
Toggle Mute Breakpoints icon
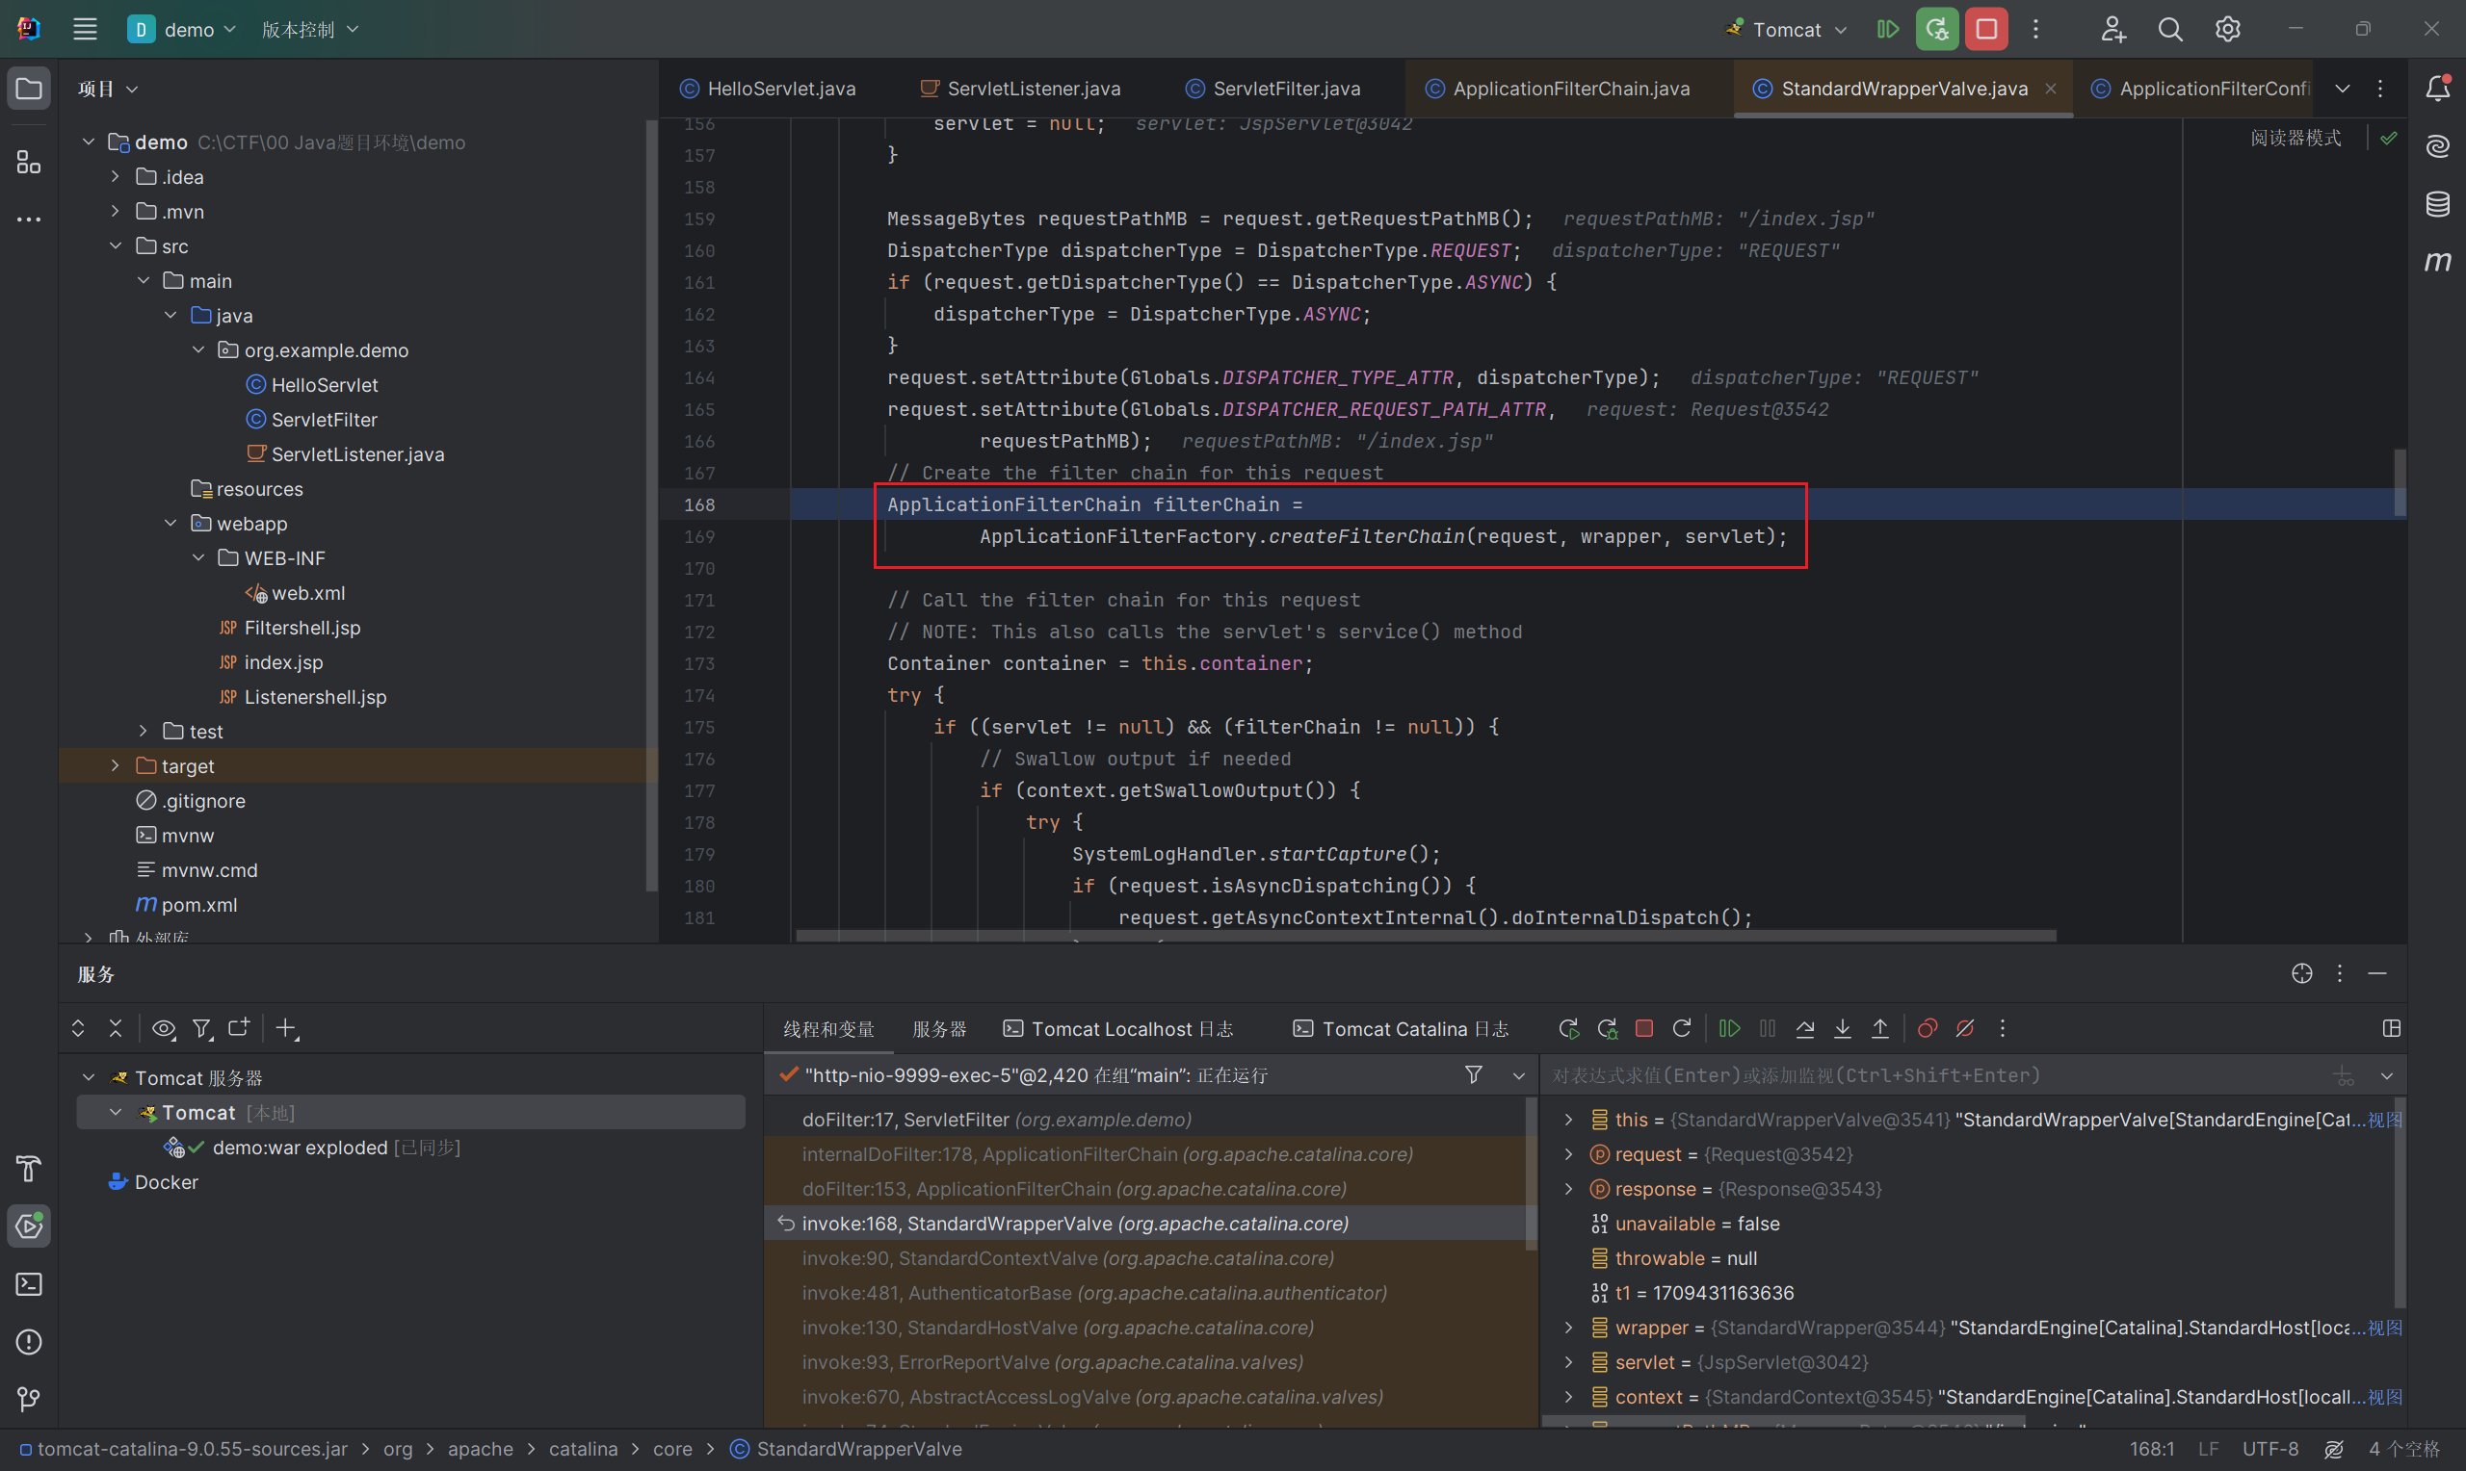[1964, 1029]
